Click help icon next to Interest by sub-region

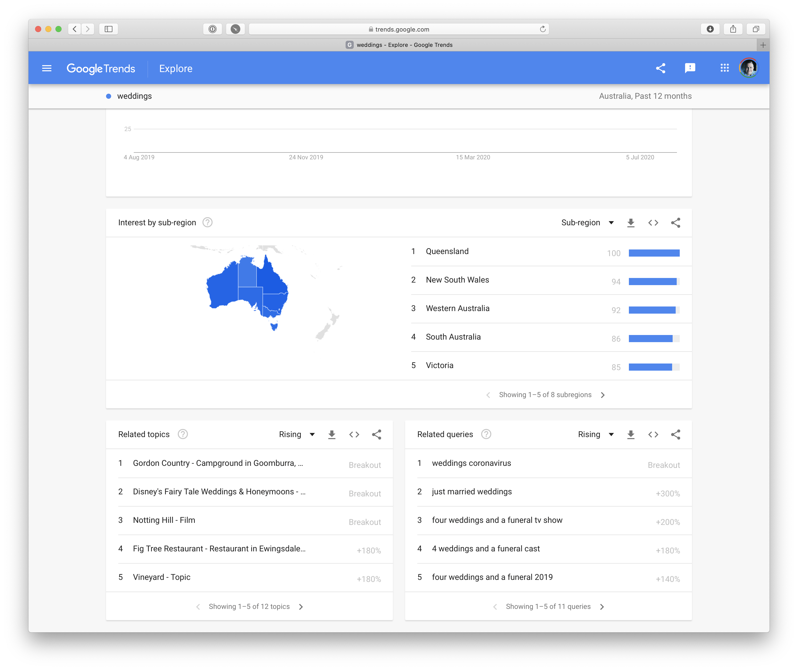pos(208,222)
